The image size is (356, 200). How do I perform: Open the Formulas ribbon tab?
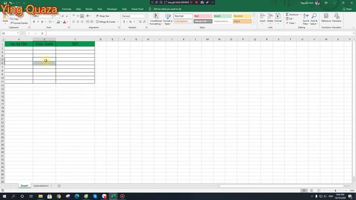click(67, 9)
